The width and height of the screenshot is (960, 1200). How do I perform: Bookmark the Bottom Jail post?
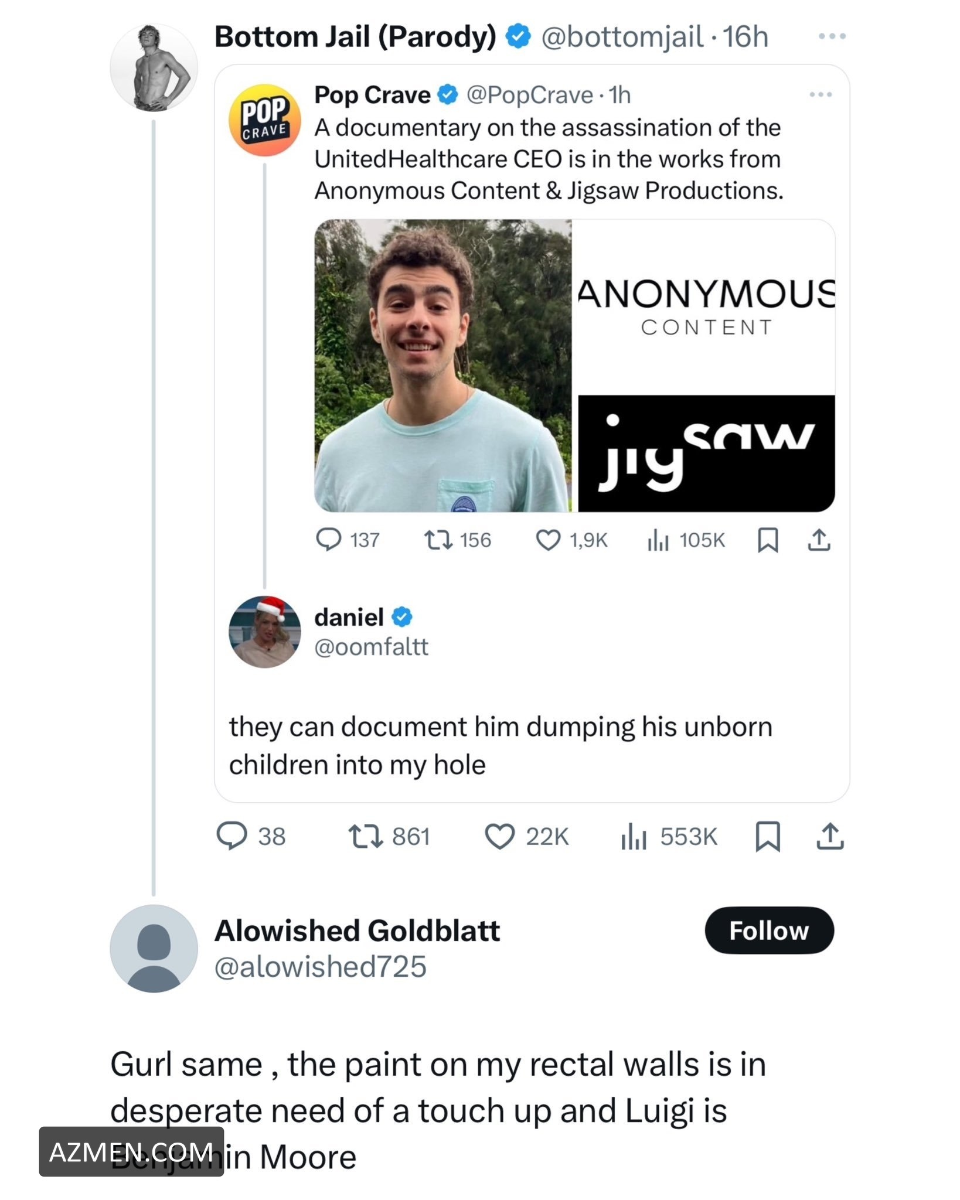click(768, 836)
